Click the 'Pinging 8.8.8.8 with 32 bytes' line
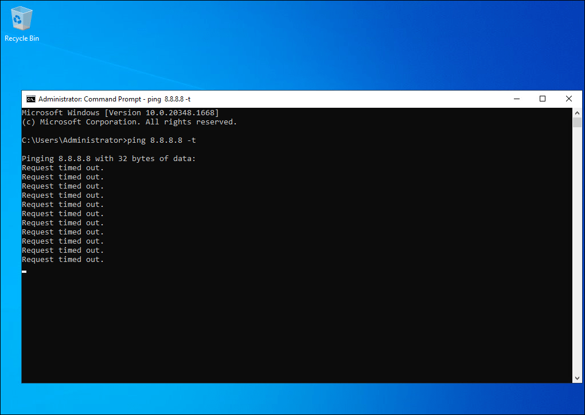585x415 pixels. click(109, 159)
